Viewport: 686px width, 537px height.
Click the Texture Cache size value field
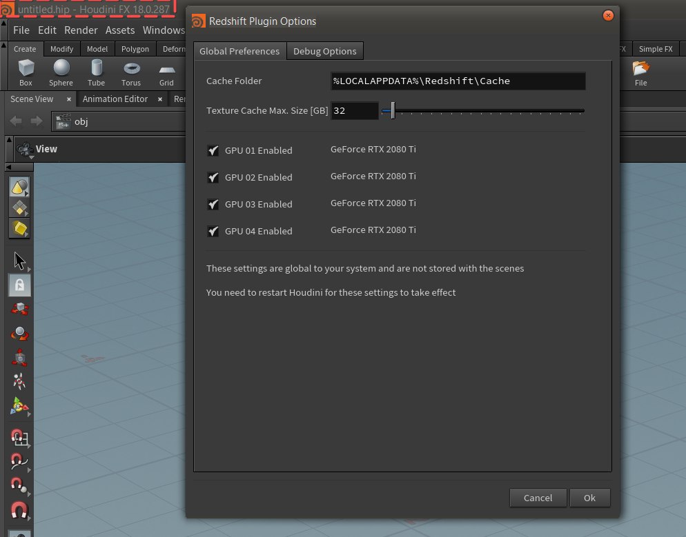pyautogui.click(x=355, y=110)
